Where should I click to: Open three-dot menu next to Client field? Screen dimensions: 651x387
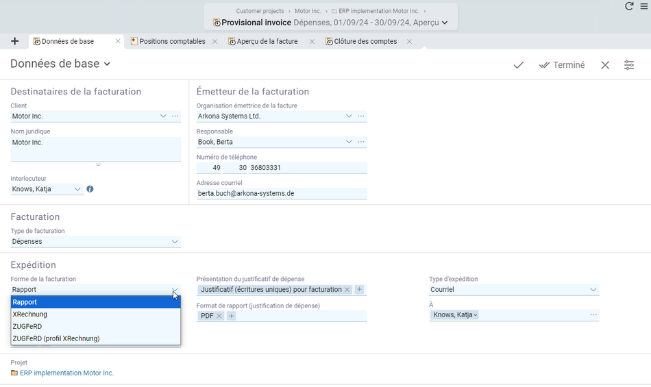[x=175, y=116]
